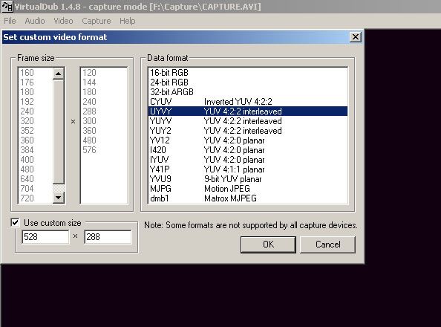Image resolution: width=441 pixels, height=327 pixels.
Task: Open the Video menu
Action: click(x=63, y=21)
